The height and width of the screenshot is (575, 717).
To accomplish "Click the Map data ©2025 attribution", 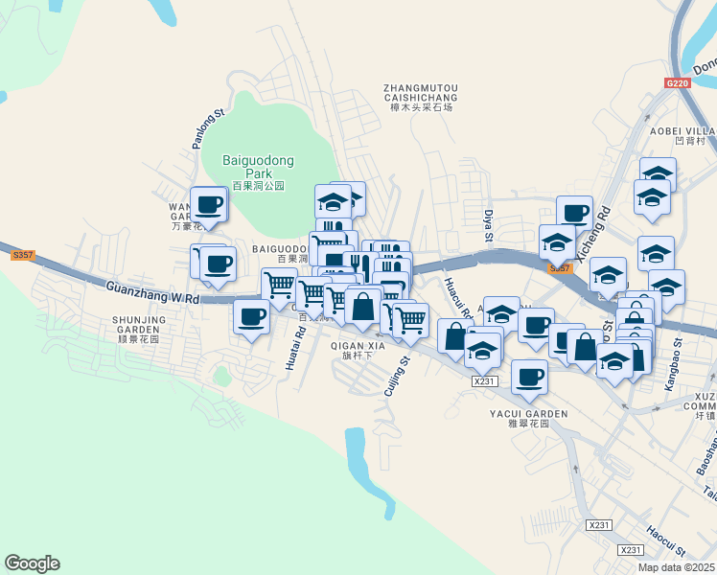I will pyautogui.click(x=677, y=567).
